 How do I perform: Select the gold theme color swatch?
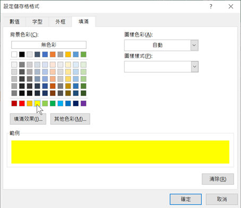pos(68,54)
